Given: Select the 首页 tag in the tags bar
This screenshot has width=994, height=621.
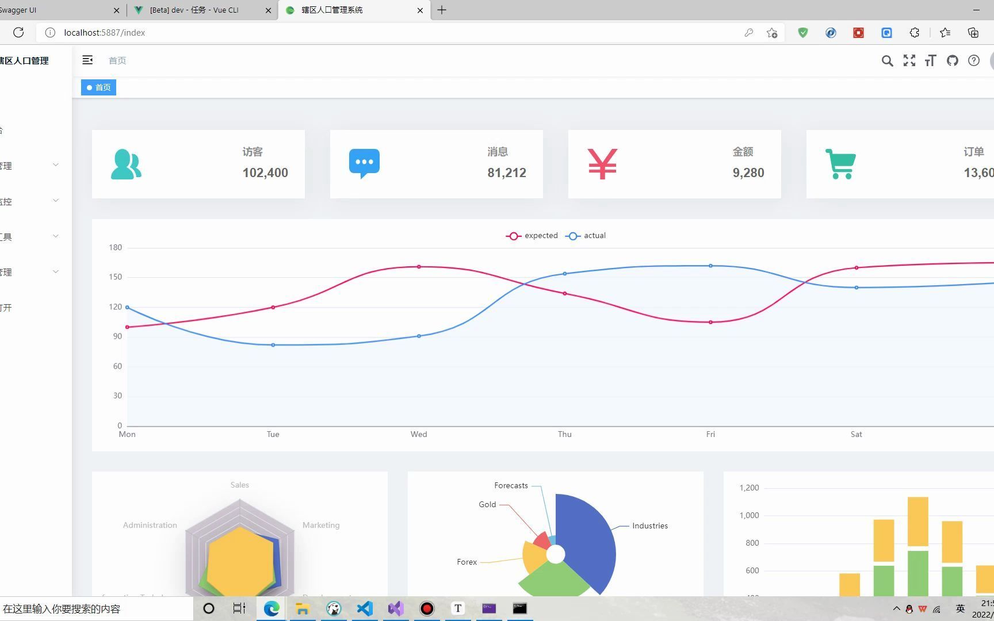Looking at the screenshot, I should pyautogui.click(x=98, y=87).
